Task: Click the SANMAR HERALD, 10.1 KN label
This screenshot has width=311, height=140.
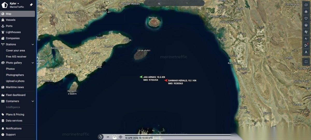Action: coord(182,81)
